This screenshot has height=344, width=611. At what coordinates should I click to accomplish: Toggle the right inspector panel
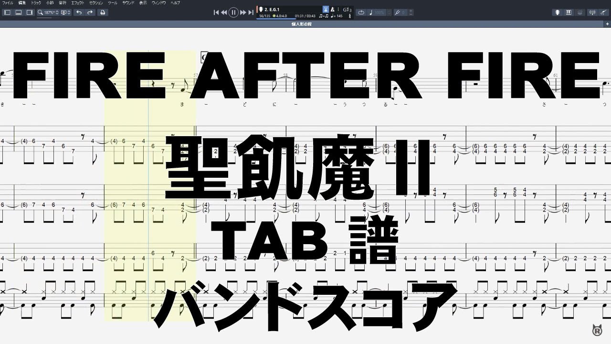(x=29, y=12)
